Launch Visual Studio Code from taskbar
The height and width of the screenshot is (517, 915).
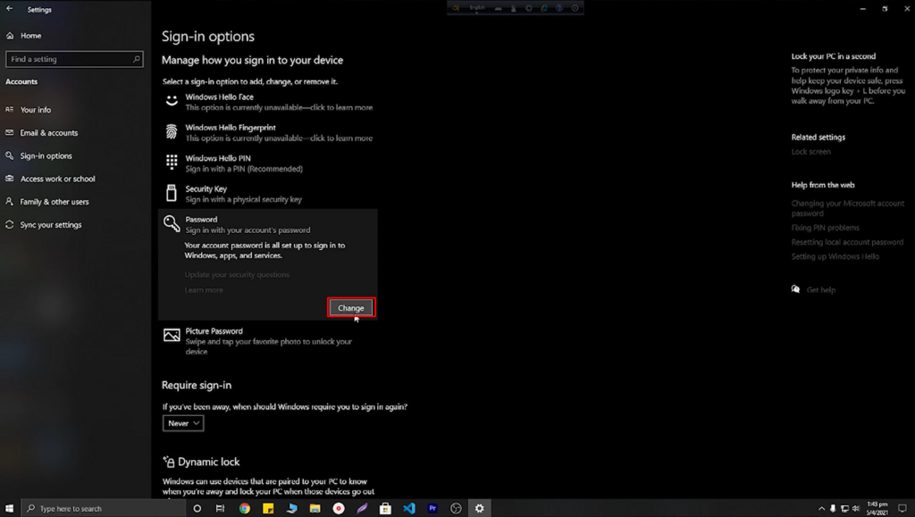coord(409,508)
